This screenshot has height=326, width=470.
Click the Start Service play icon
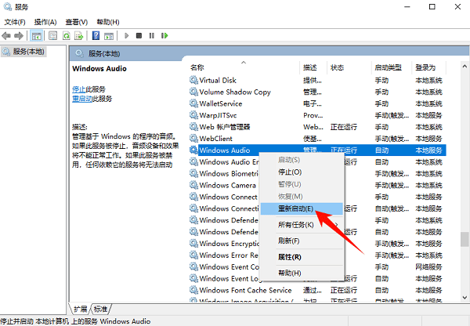tap(127, 35)
